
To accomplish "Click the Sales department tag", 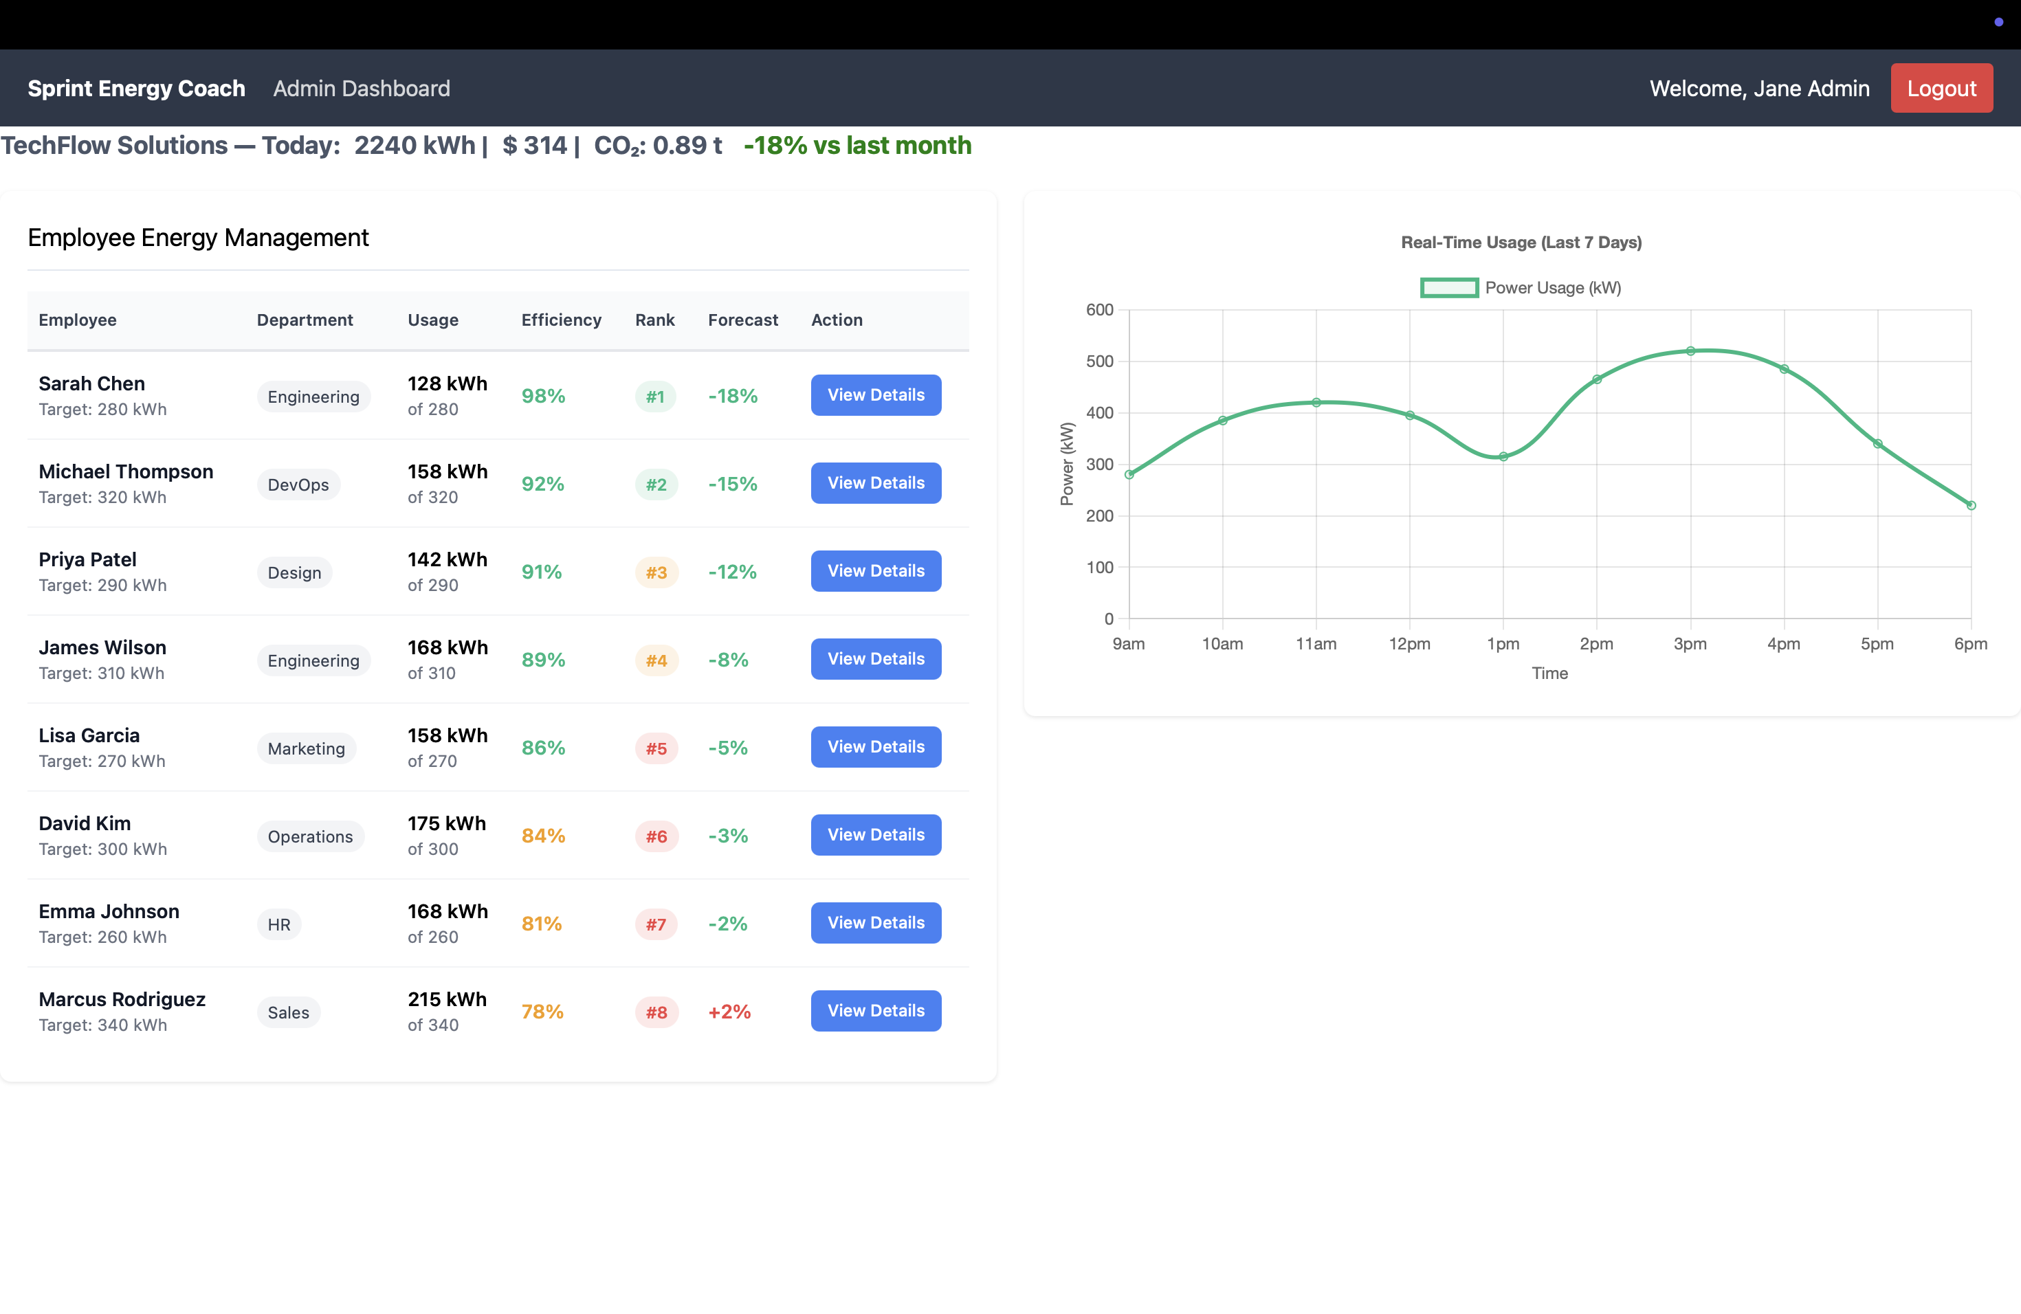I will click(x=288, y=1013).
